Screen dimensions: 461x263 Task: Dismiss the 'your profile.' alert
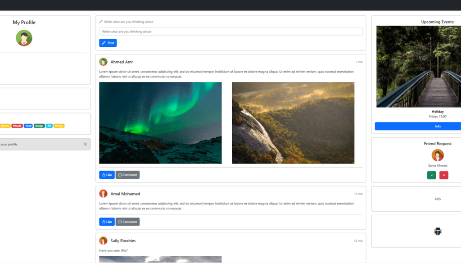pyautogui.click(x=85, y=144)
